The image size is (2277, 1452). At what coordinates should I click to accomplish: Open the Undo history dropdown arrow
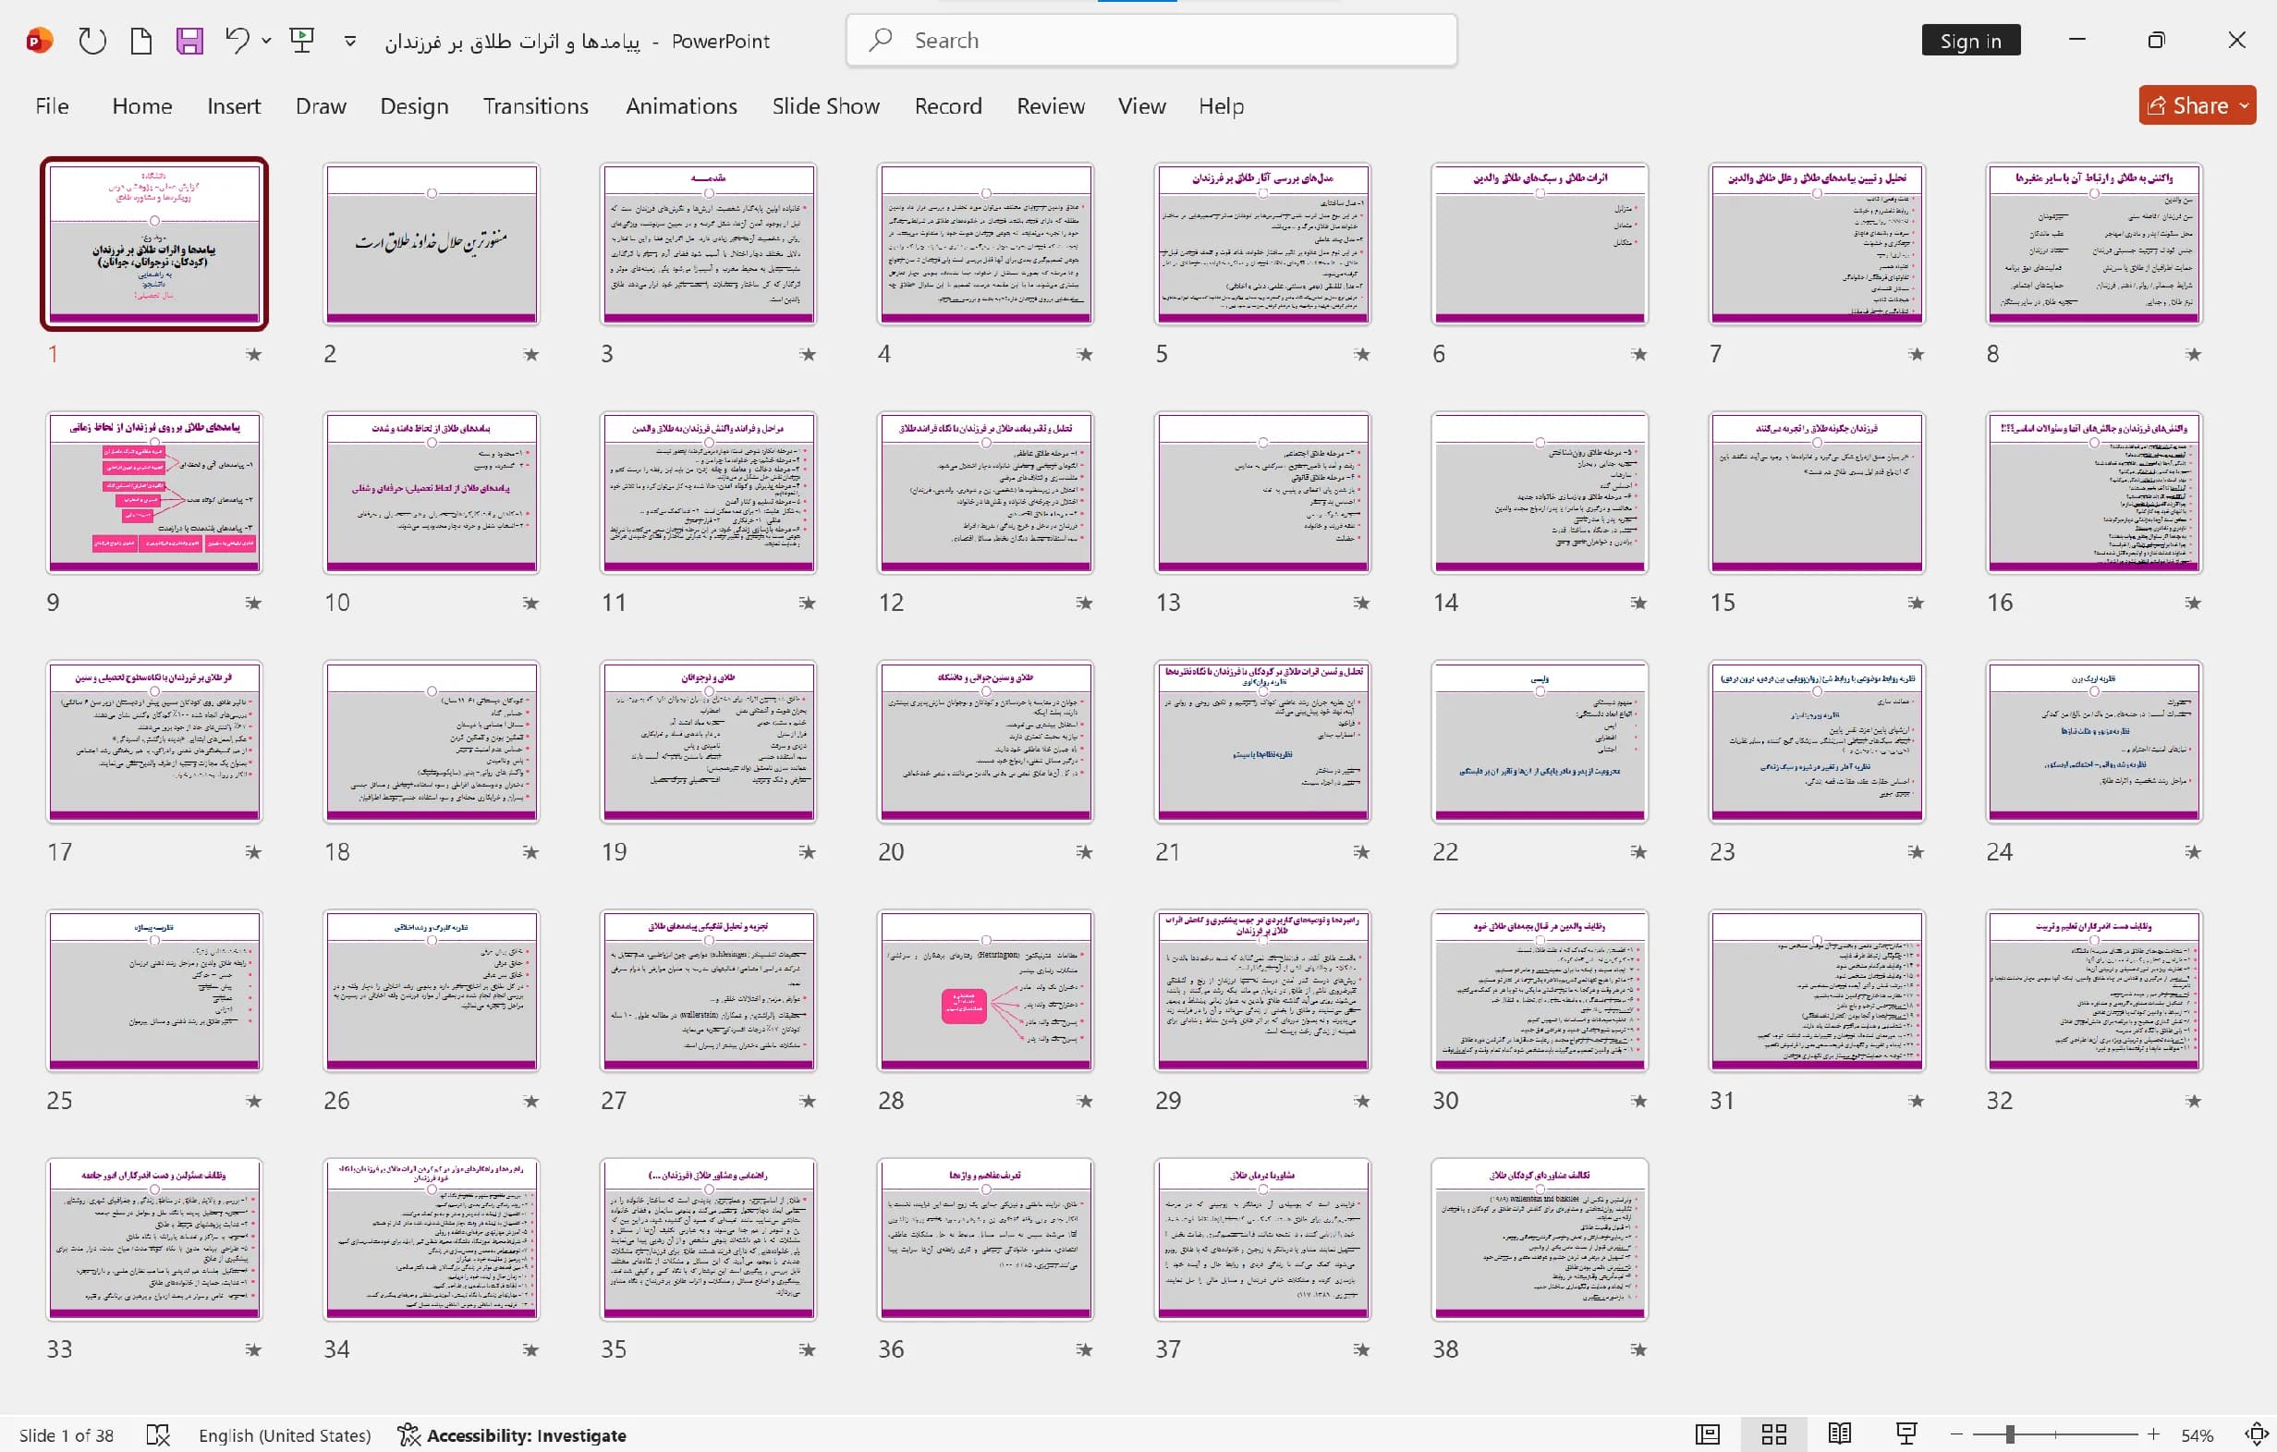267,41
